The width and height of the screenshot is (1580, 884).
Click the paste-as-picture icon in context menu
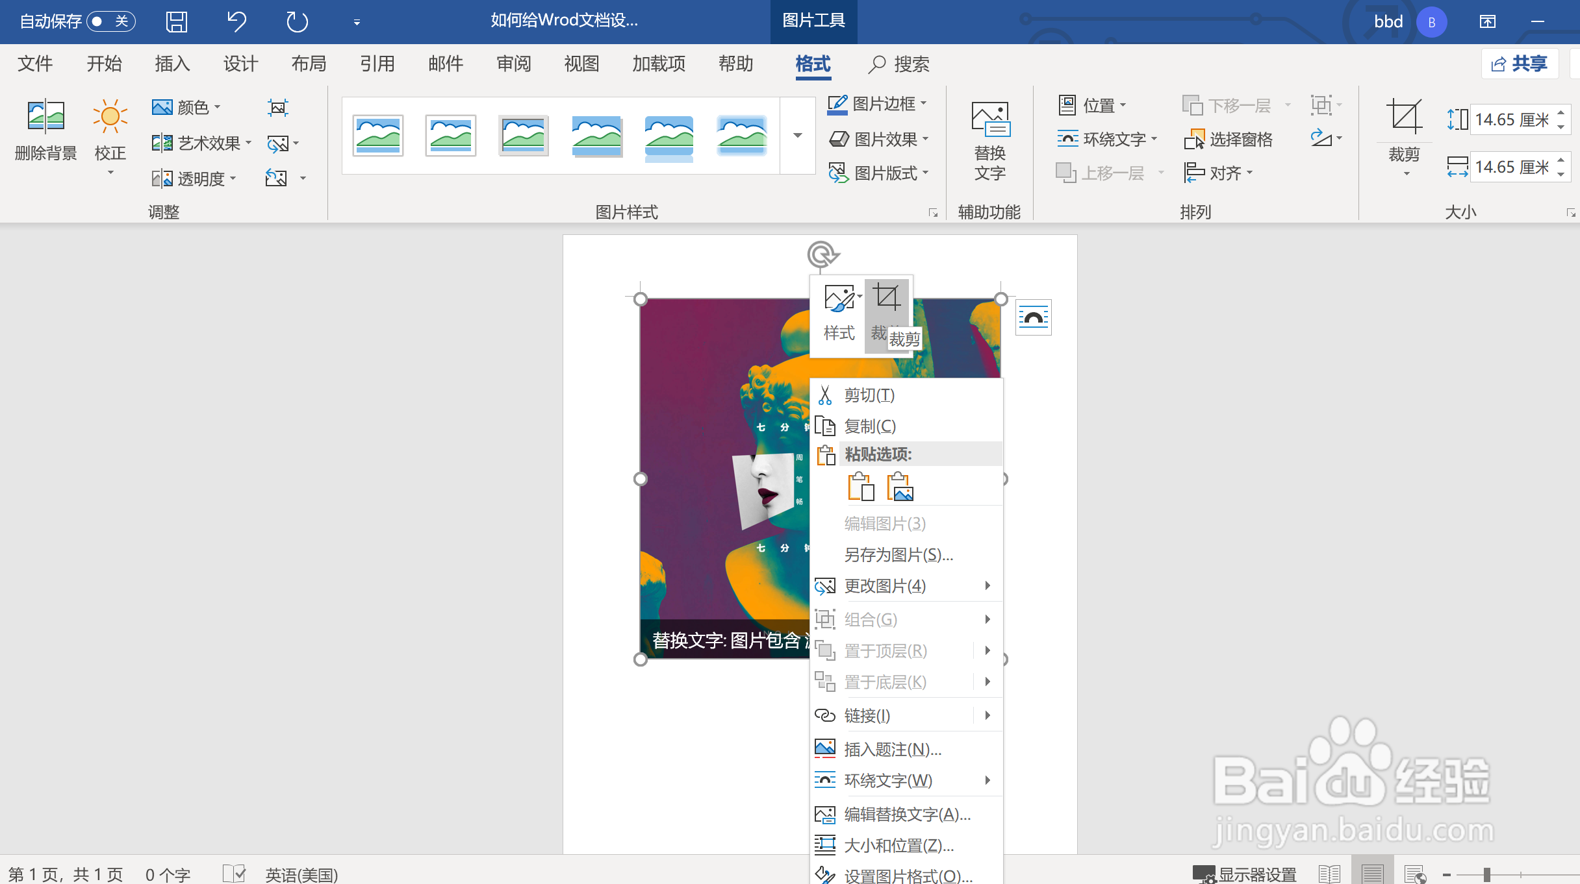coord(900,486)
